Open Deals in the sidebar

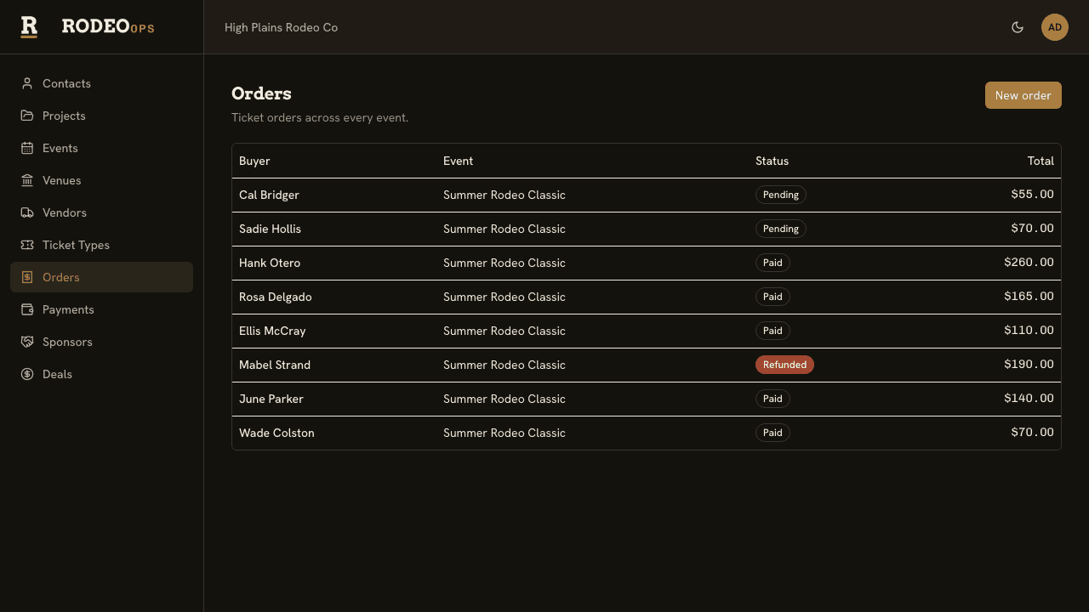point(101,374)
